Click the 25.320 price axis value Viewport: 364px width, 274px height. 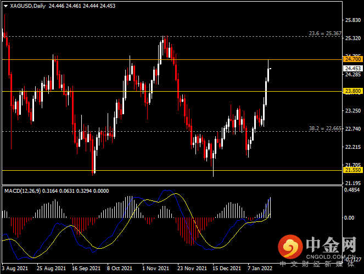click(353, 38)
